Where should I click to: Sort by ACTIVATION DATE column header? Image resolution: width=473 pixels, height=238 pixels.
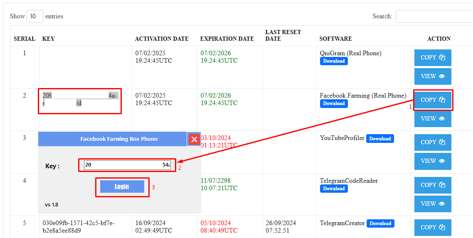(162, 39)
